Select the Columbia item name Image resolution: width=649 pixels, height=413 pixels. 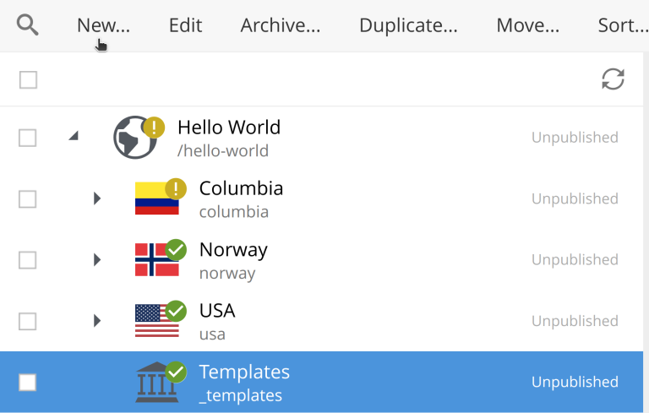[x=242, y=188]
